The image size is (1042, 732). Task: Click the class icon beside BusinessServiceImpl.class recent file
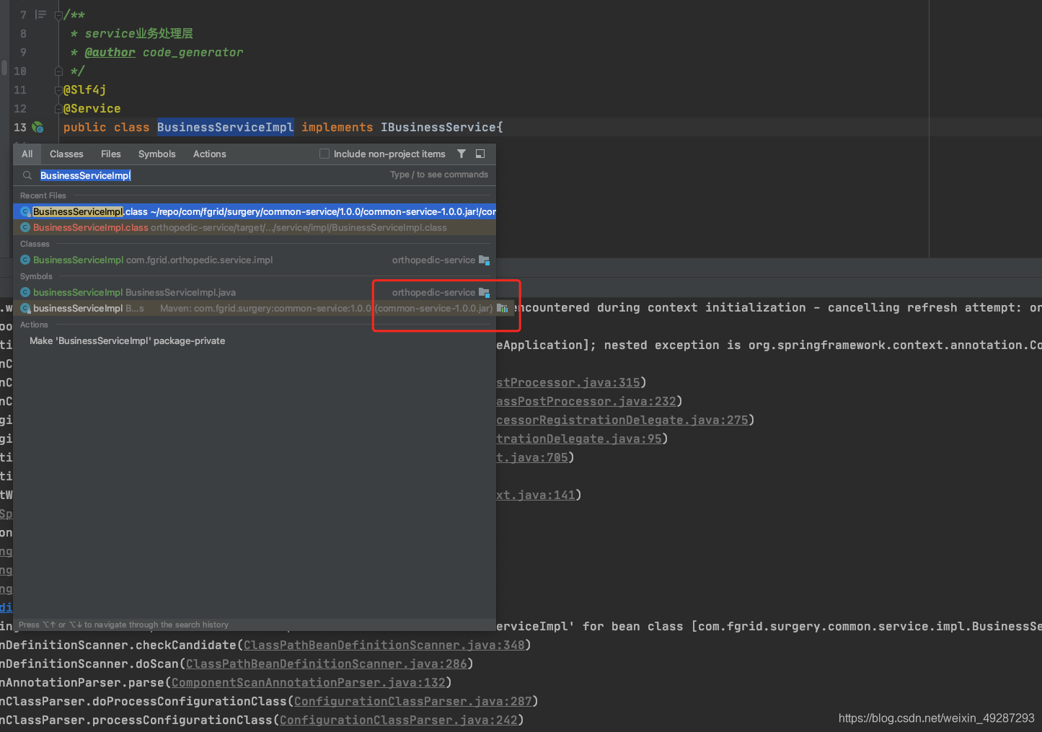25,211
